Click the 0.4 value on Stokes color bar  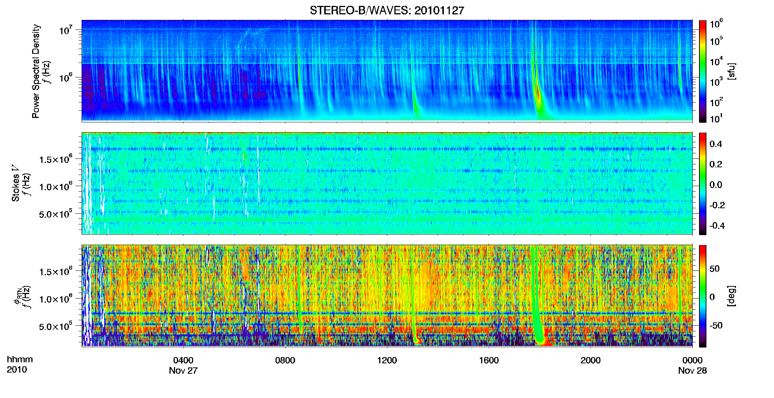pos(716,144)
